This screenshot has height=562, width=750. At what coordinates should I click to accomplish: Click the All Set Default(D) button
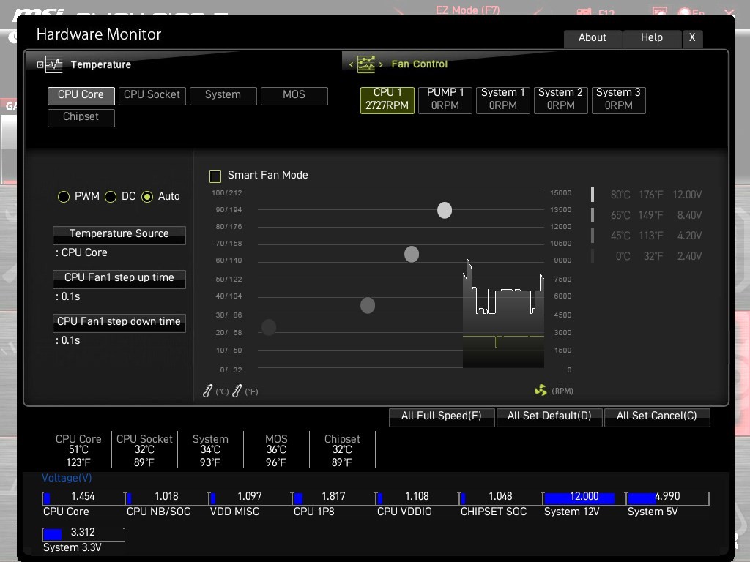[549, 416]
